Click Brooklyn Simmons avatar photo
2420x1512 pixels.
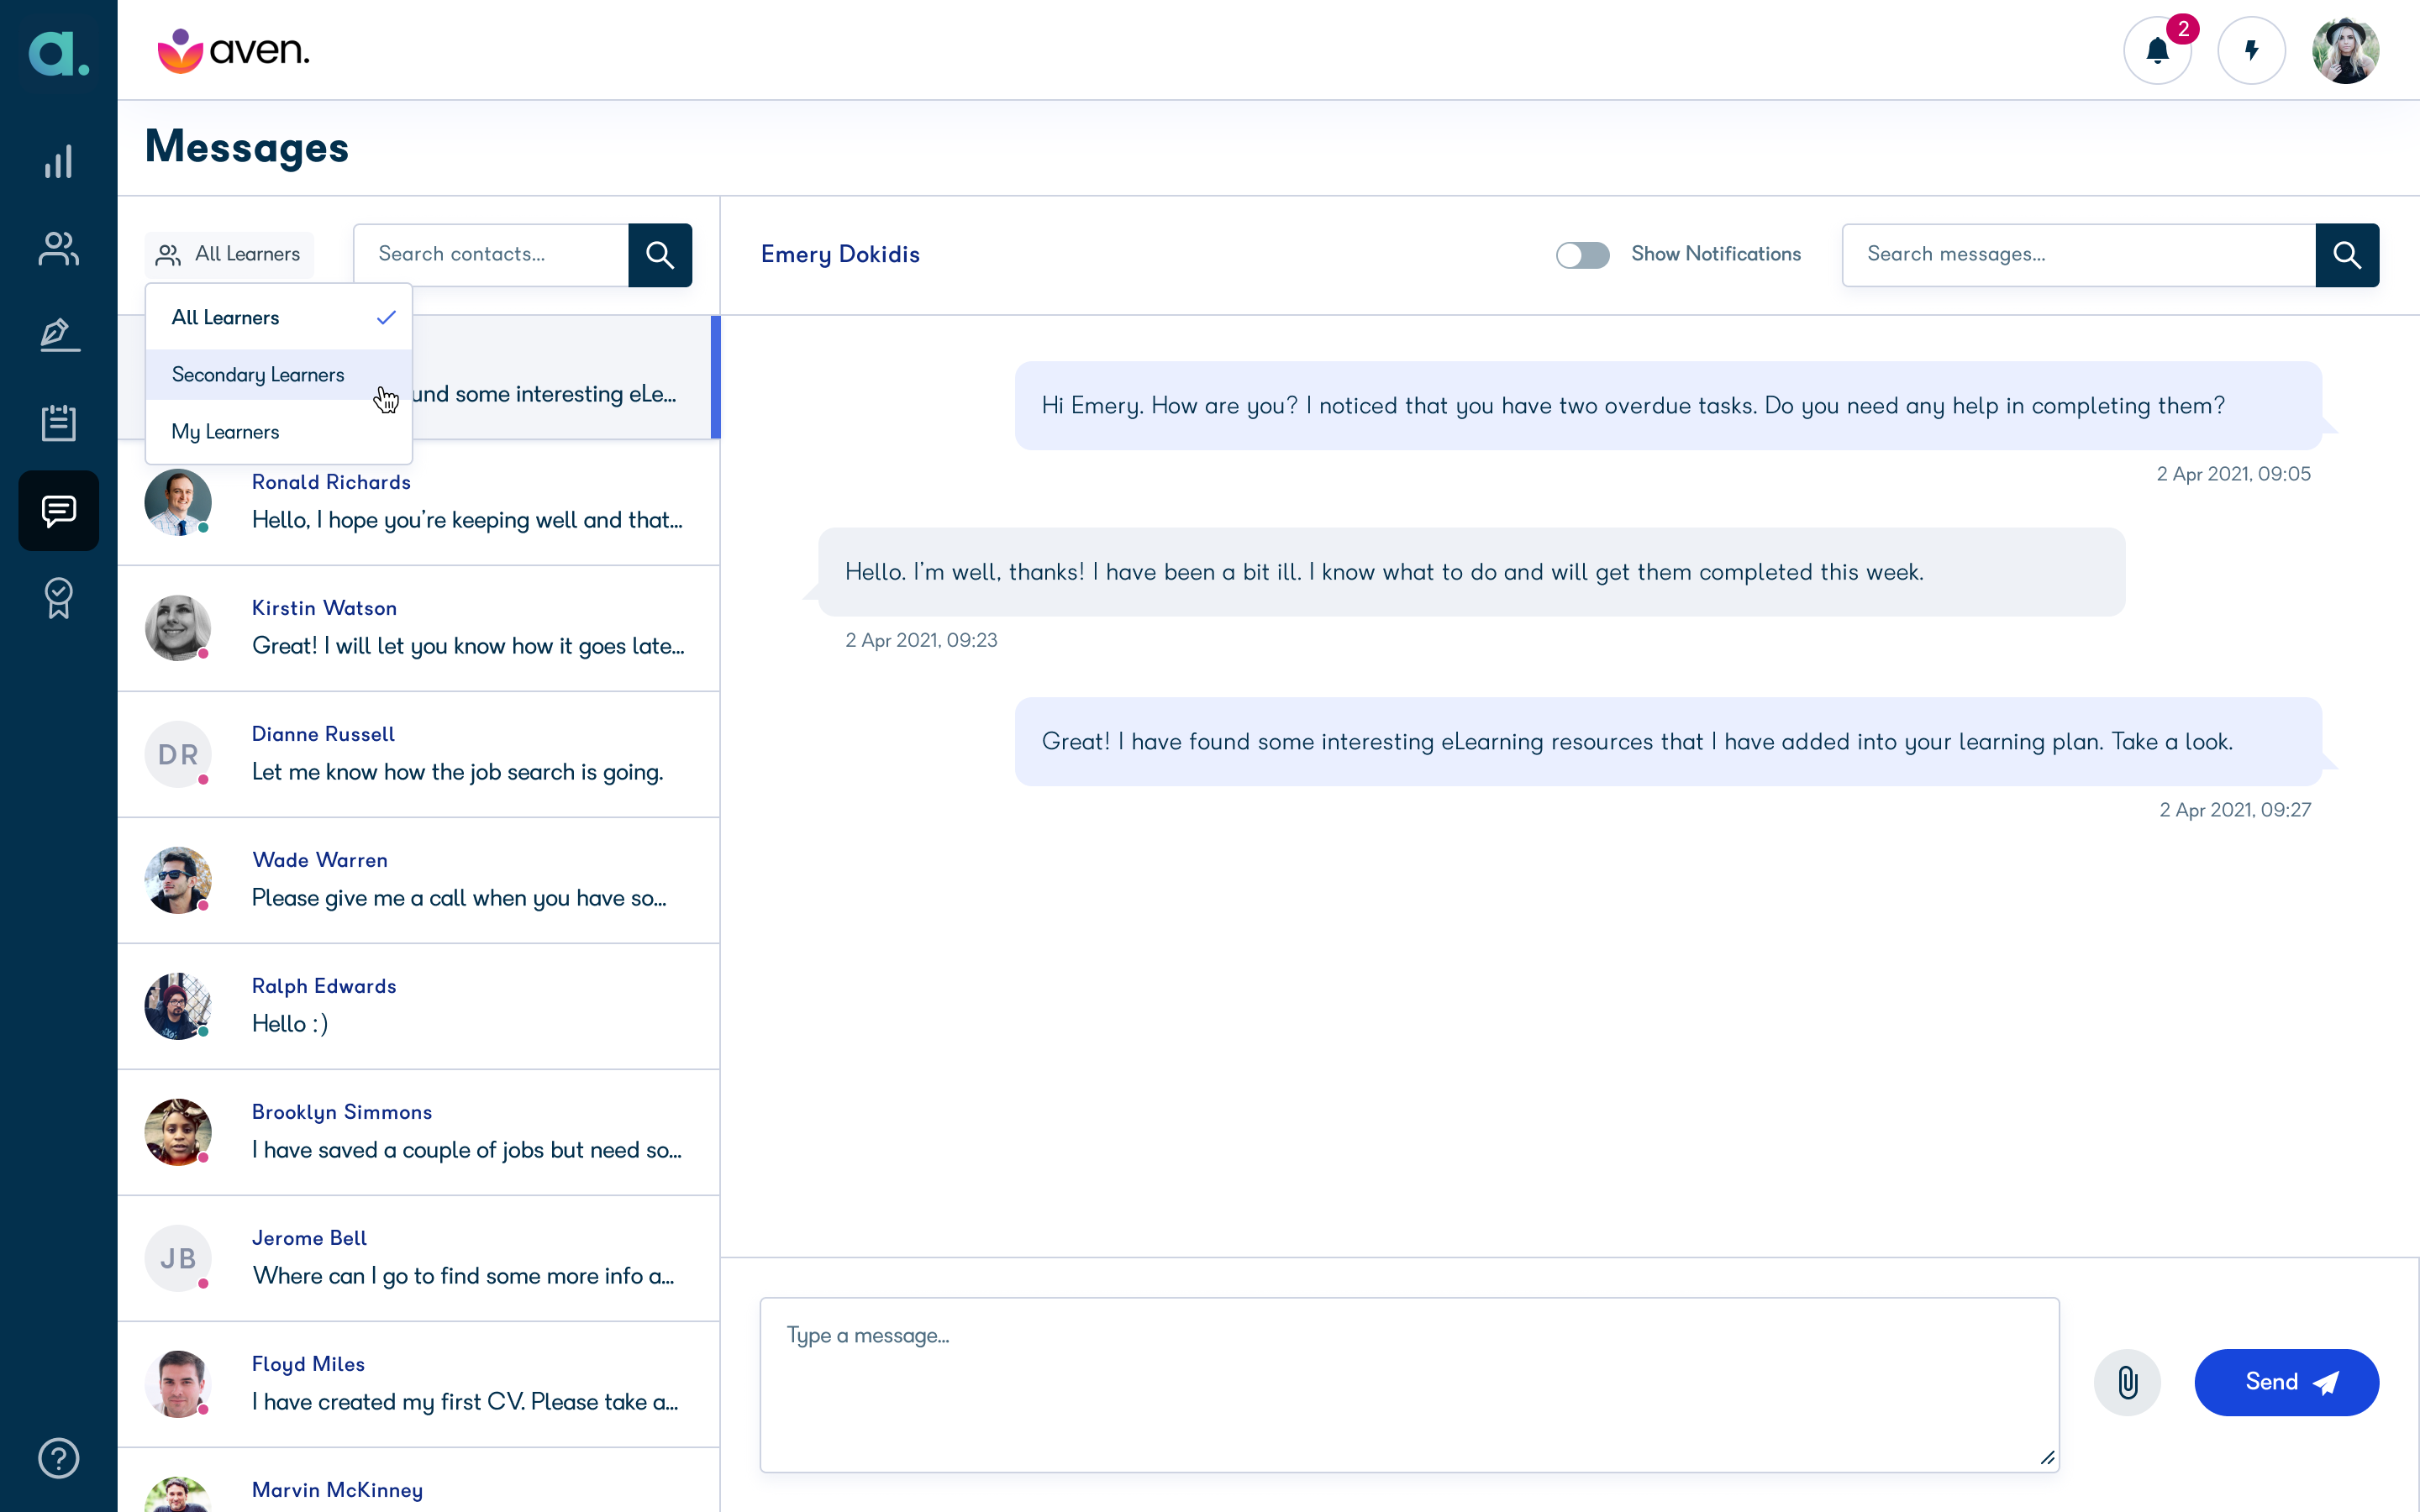pos(178,1132)
